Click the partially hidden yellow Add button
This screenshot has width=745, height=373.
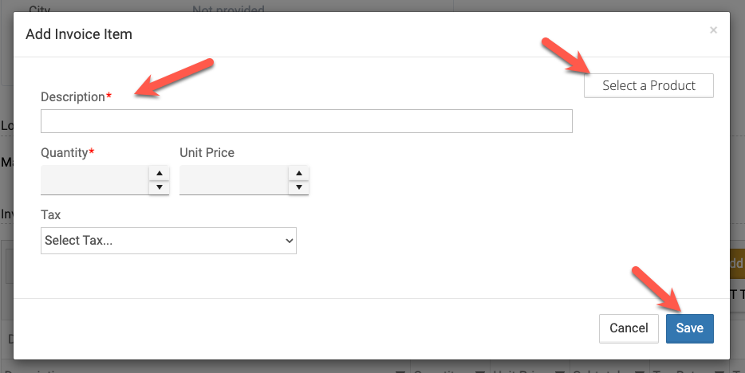737,263
